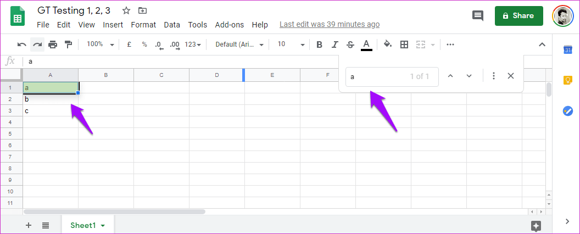
Task: Select cell A3 containing 'c'
Action: pos(51,110)
